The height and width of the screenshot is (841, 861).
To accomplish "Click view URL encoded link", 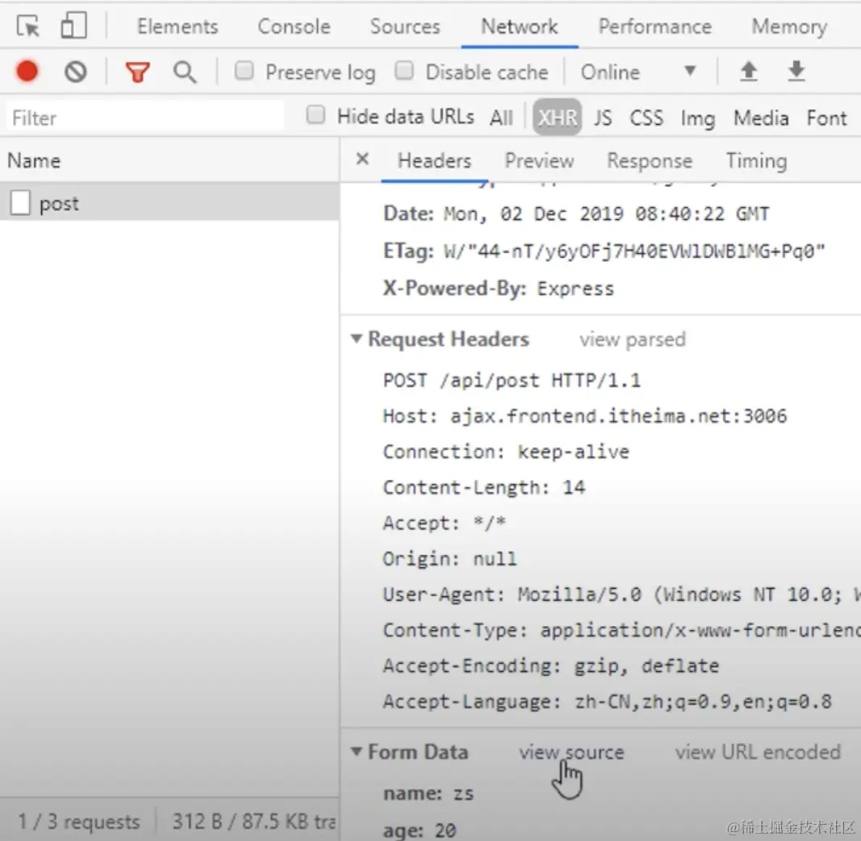I will click(x=758, y=752).
